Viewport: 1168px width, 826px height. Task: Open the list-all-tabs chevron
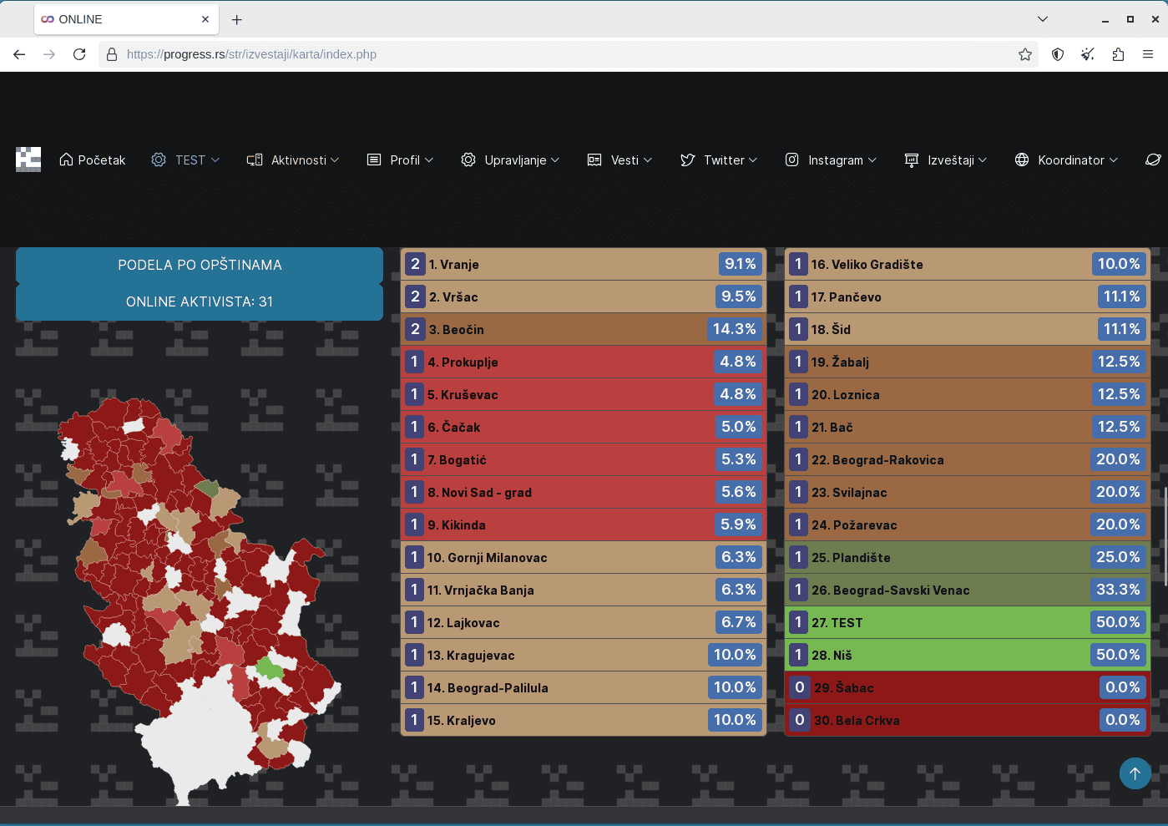(1043, 19)
